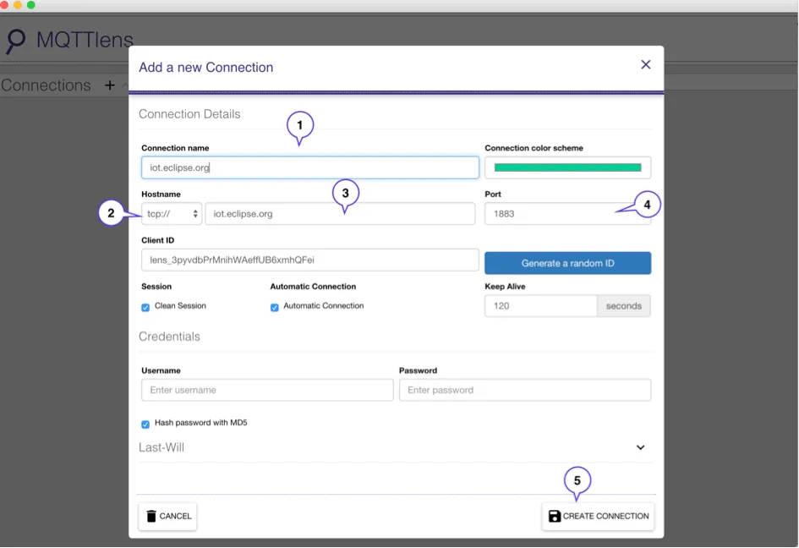The image size is (799, 548).
Task: Focus the Connection name field
Action: 309,167
